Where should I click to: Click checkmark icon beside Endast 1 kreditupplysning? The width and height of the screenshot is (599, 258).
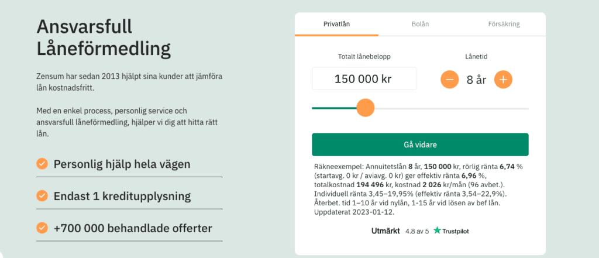(x=42, y=195)
